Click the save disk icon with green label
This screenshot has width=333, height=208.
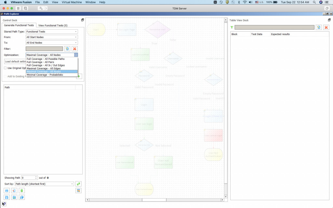(14, 197)
